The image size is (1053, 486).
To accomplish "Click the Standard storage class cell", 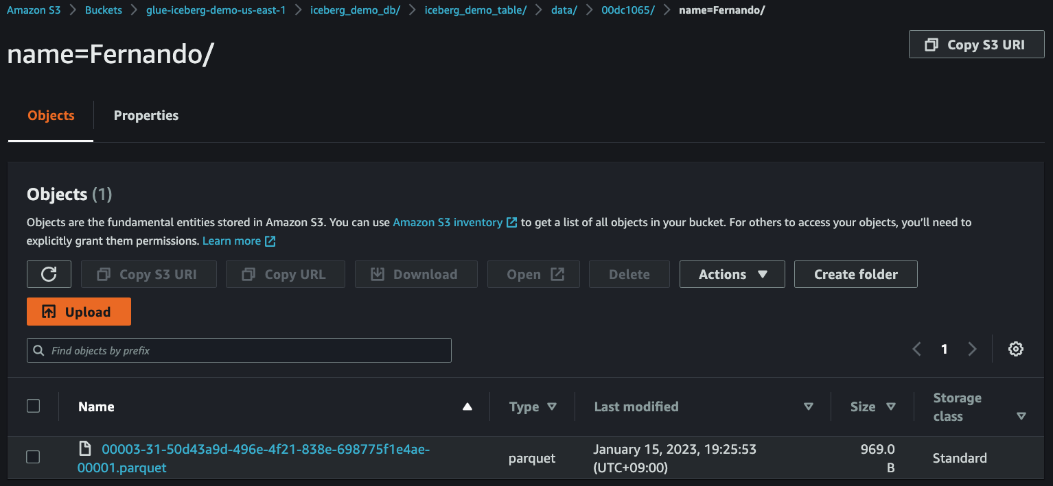I will pos(960,458).
